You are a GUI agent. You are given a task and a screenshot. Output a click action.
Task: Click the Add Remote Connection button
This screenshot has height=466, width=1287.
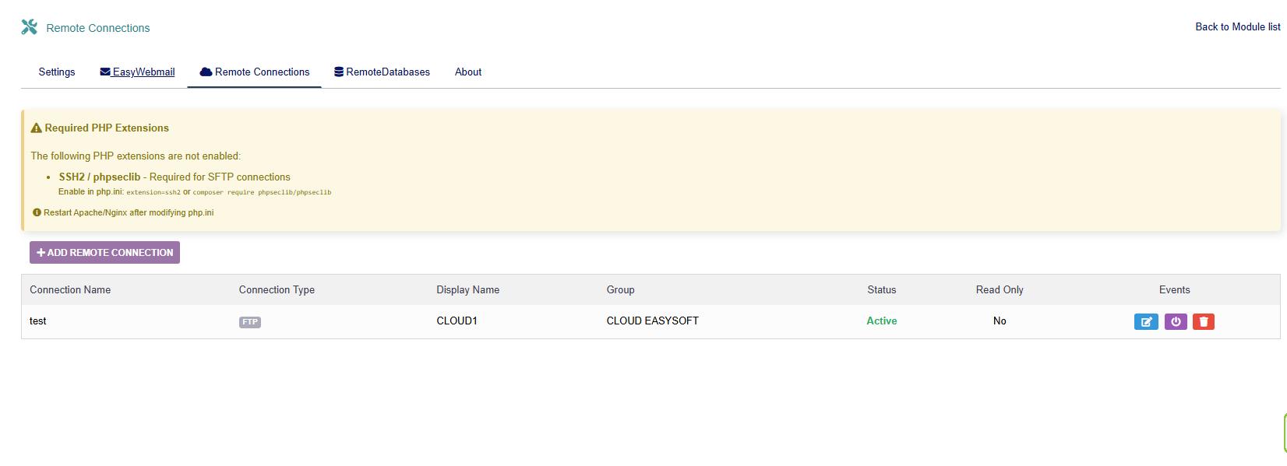pyautogui.click(x=104, y=253)
